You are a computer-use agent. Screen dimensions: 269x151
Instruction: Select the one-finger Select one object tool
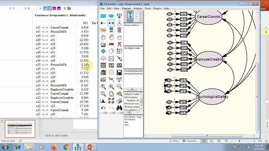pos(103,37)
